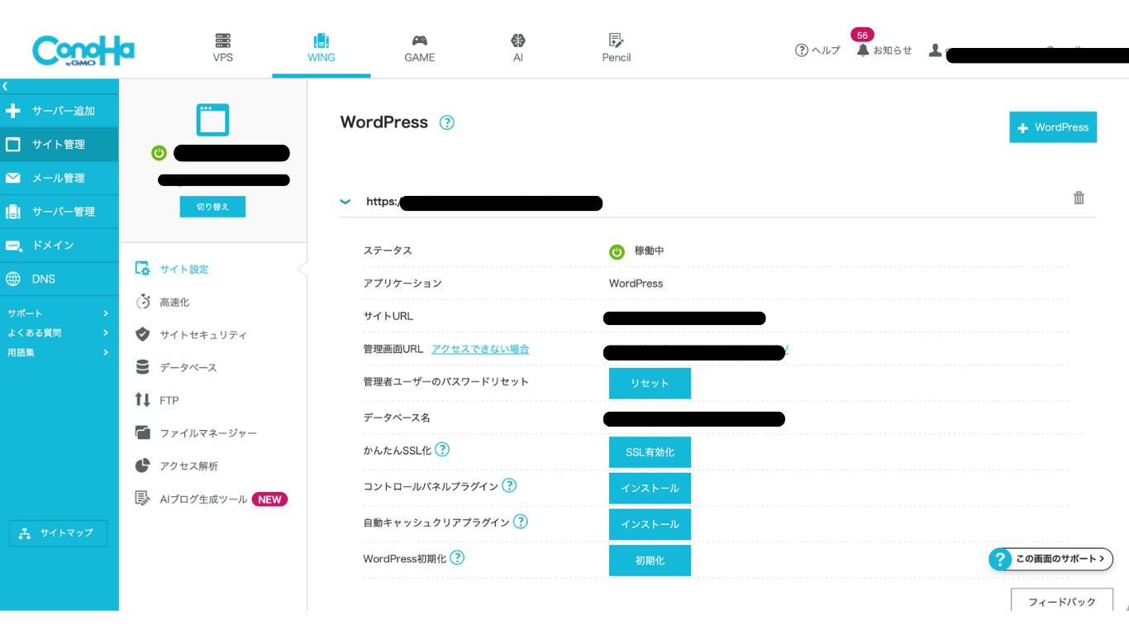Click the サイトマップ button

(x=58, y=533)
